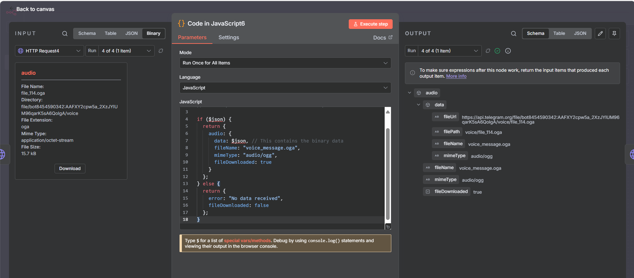Image resolution: width=634 pixels, height=278 pixels.
Task: Switch output view to JSON
Action: (x=580, y=34)
